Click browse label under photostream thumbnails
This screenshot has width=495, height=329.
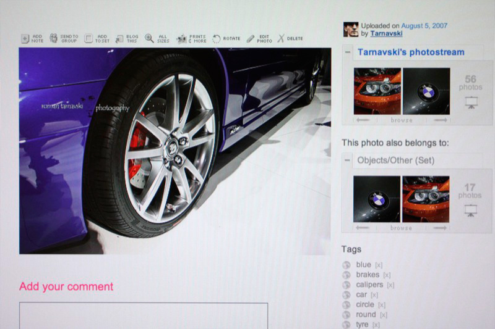(x=402, y=120)
